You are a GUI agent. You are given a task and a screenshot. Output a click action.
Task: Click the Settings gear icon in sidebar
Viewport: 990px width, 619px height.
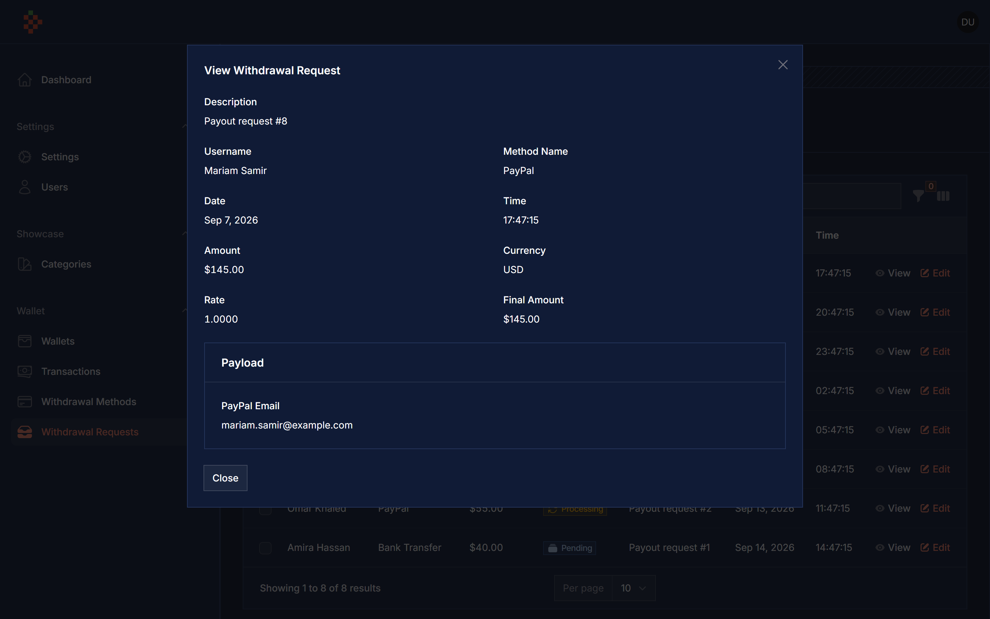tap(24, 157)
